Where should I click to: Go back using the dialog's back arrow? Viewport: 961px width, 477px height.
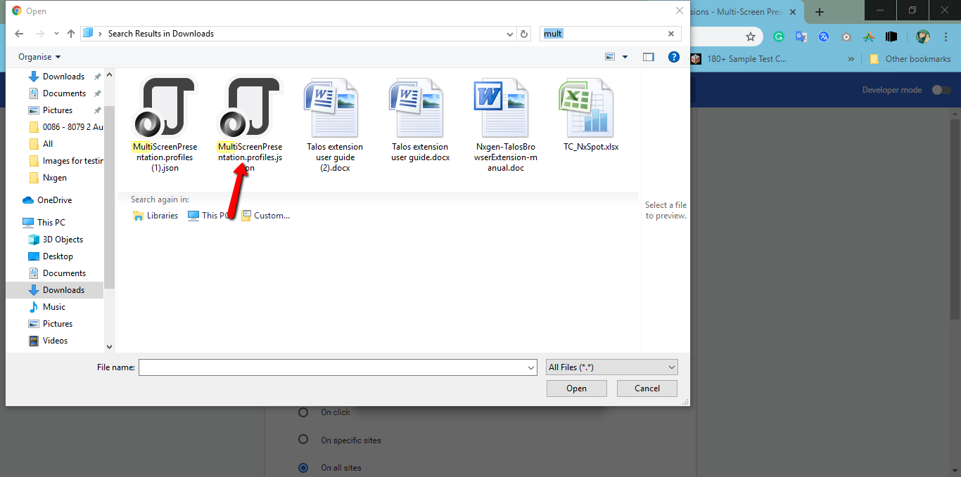[19, 34]
